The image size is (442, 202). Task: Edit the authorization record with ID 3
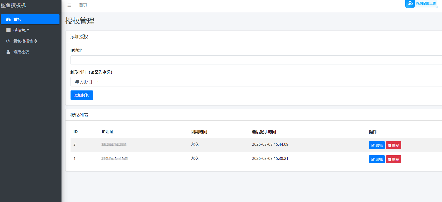[x=377, y=145]
